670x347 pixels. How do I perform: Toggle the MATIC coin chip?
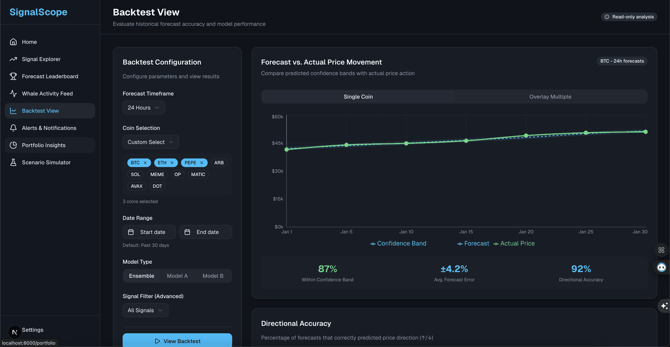(x=198, y=174)
